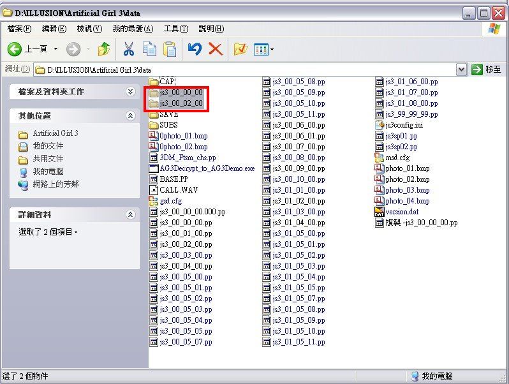Image resolution: width=509 pixels, height=384 pixels.
Task: Select the js3_00_02_00 folder icon
Action: coord(153,103)
